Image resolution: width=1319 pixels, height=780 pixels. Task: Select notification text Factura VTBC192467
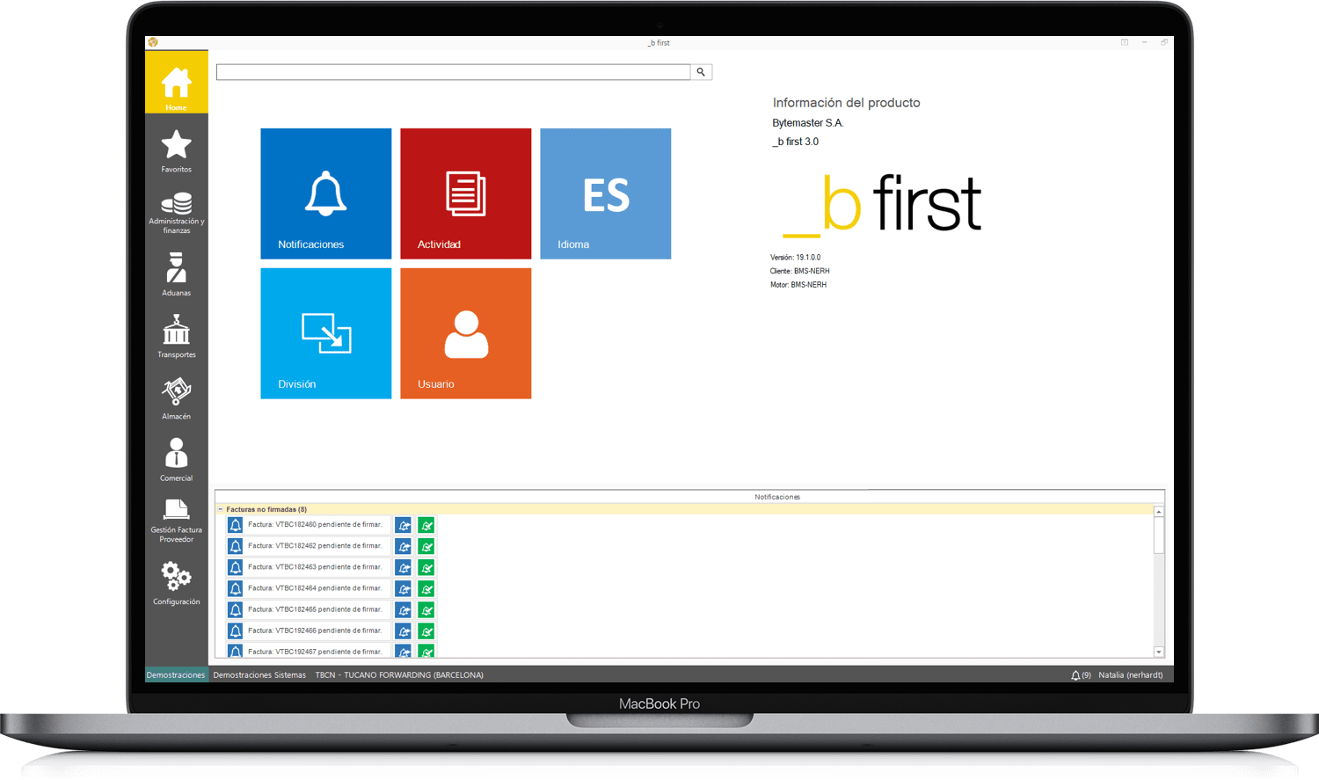pyautogui.click(x=315, y=652)
